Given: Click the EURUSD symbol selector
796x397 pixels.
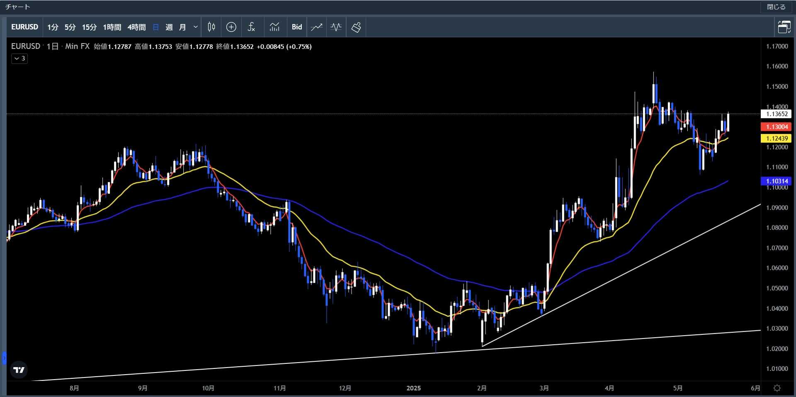Looking at the screenshot, I should tap(24, 27).
